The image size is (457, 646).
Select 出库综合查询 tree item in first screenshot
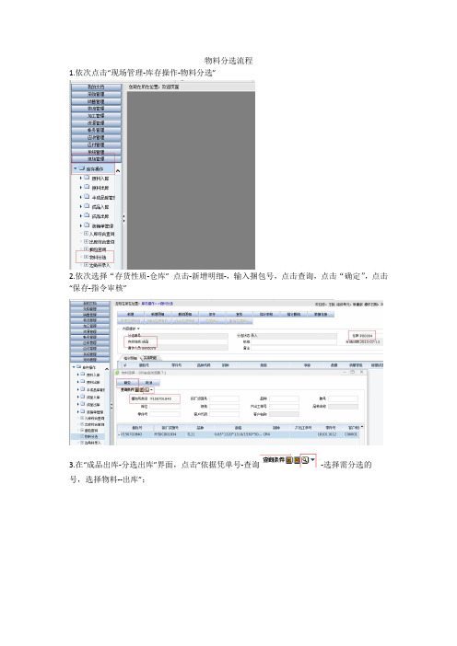point(102,242)
